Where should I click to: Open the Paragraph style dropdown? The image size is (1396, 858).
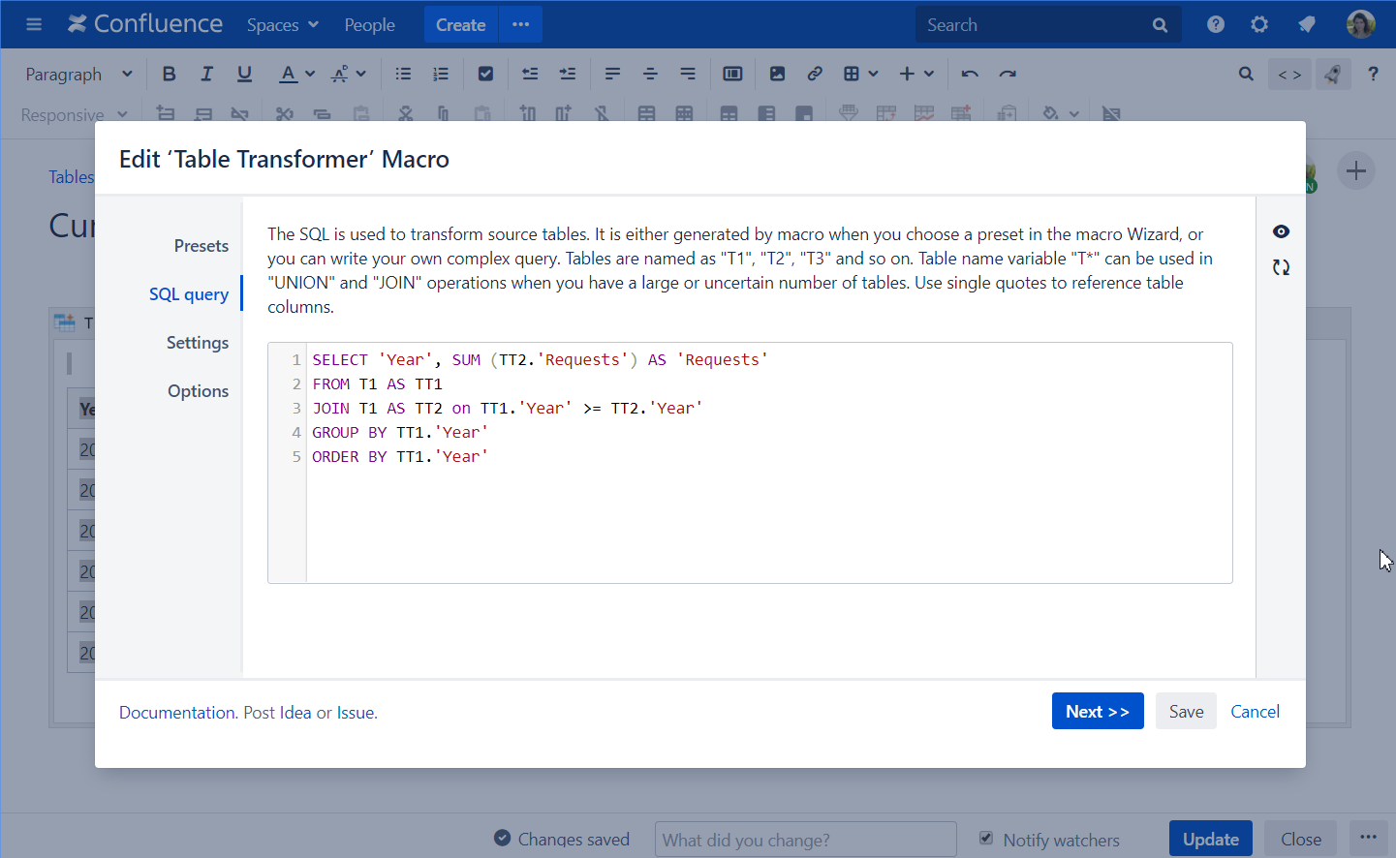[x=78, y=75]
